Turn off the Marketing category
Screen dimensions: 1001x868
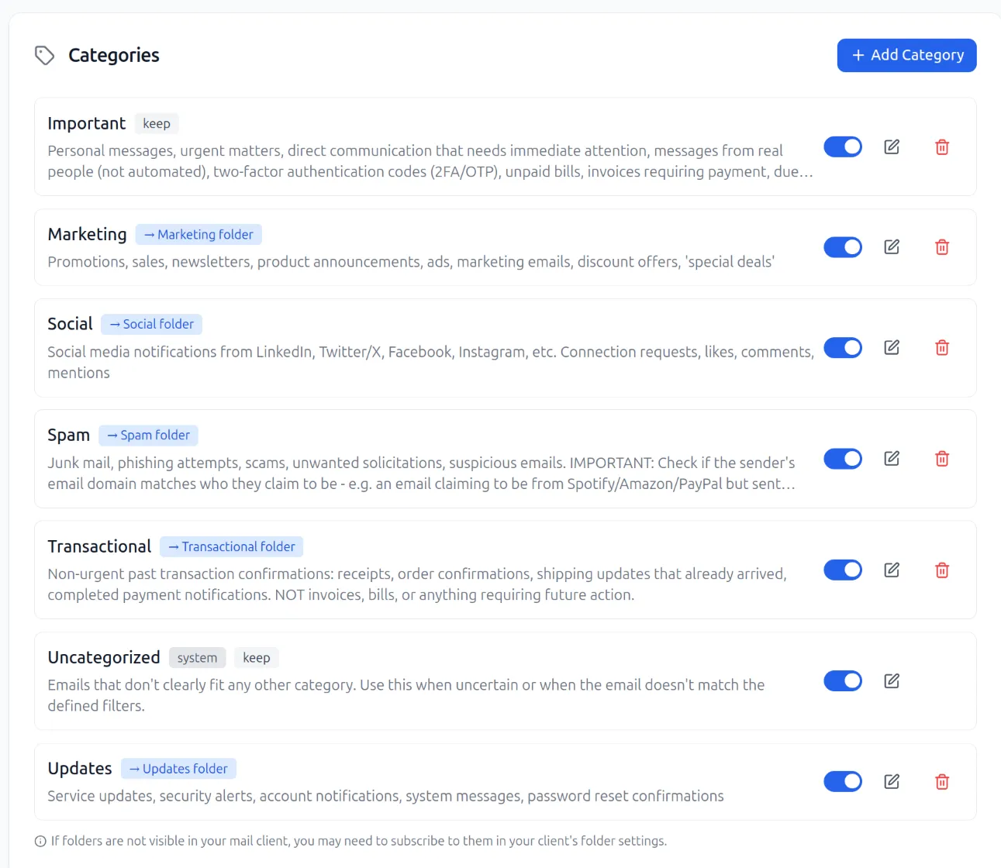pyautogui.click(x=843, y=247)
